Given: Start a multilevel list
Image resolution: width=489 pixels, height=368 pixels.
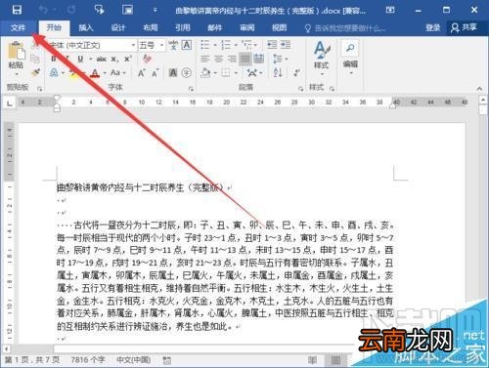Looking at the screenshot, I should coord(246,44).
